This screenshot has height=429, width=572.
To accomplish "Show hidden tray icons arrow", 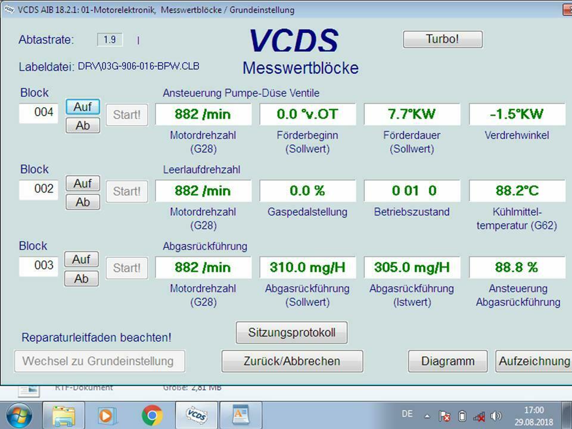I will coord(427,416).
